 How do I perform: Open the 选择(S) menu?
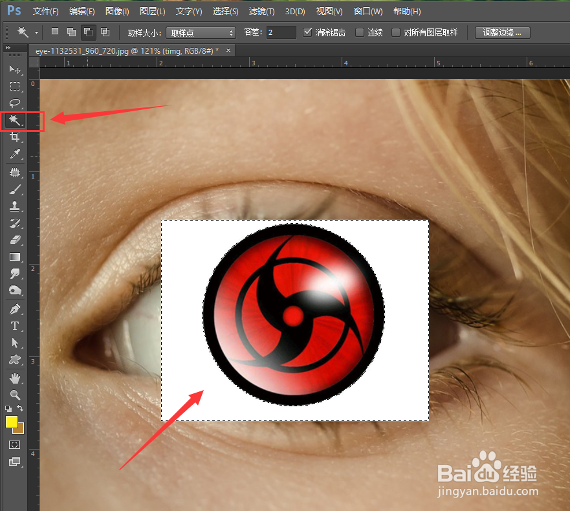tap(225, 12)
